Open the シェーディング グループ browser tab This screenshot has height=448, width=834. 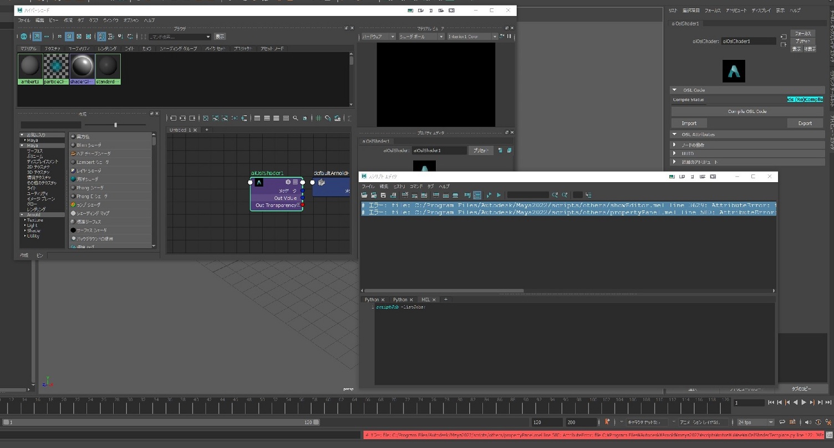(x=179, y=49)
